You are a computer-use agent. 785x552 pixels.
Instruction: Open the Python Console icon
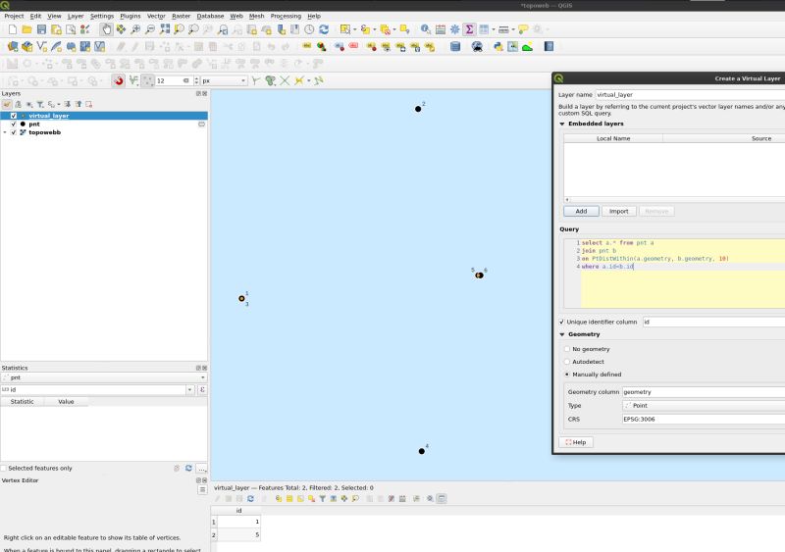pos(498,47)
